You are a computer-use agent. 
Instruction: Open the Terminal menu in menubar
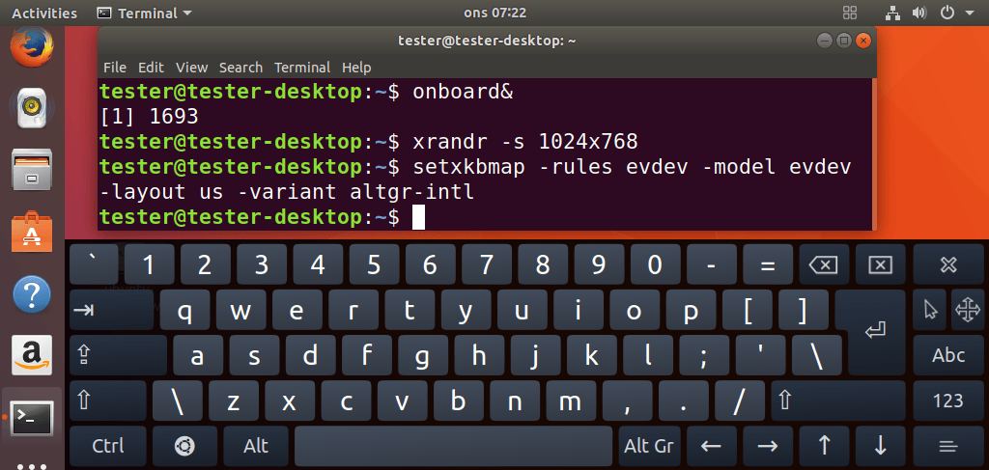(302, 68)
